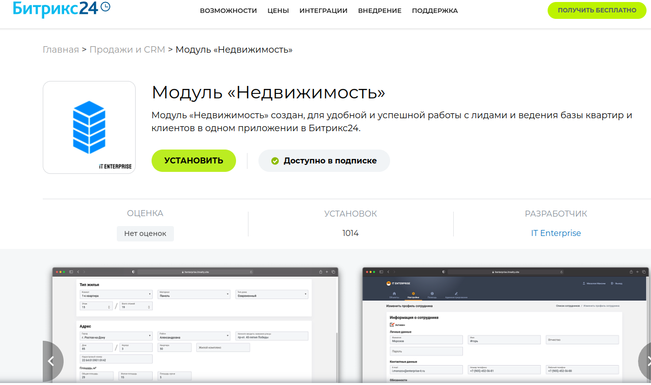Click the Модуль «Недвижимость» heading
Screen dimensions: 651x385
[x=268, y=93]
